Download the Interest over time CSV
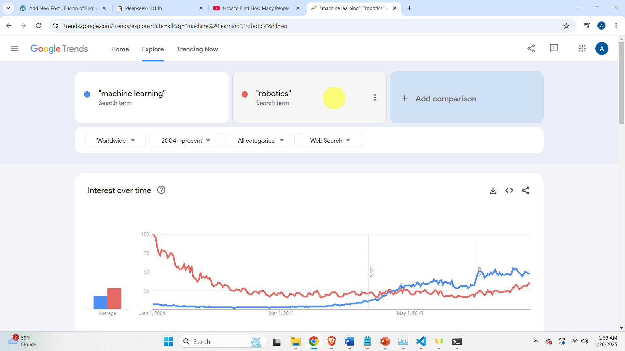625x351 pixels. coord(493,191)
